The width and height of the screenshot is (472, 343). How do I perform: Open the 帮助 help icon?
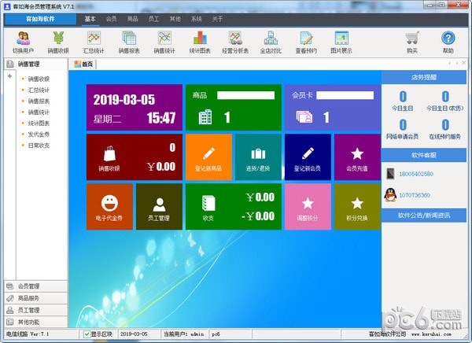(x=448, y=41)
